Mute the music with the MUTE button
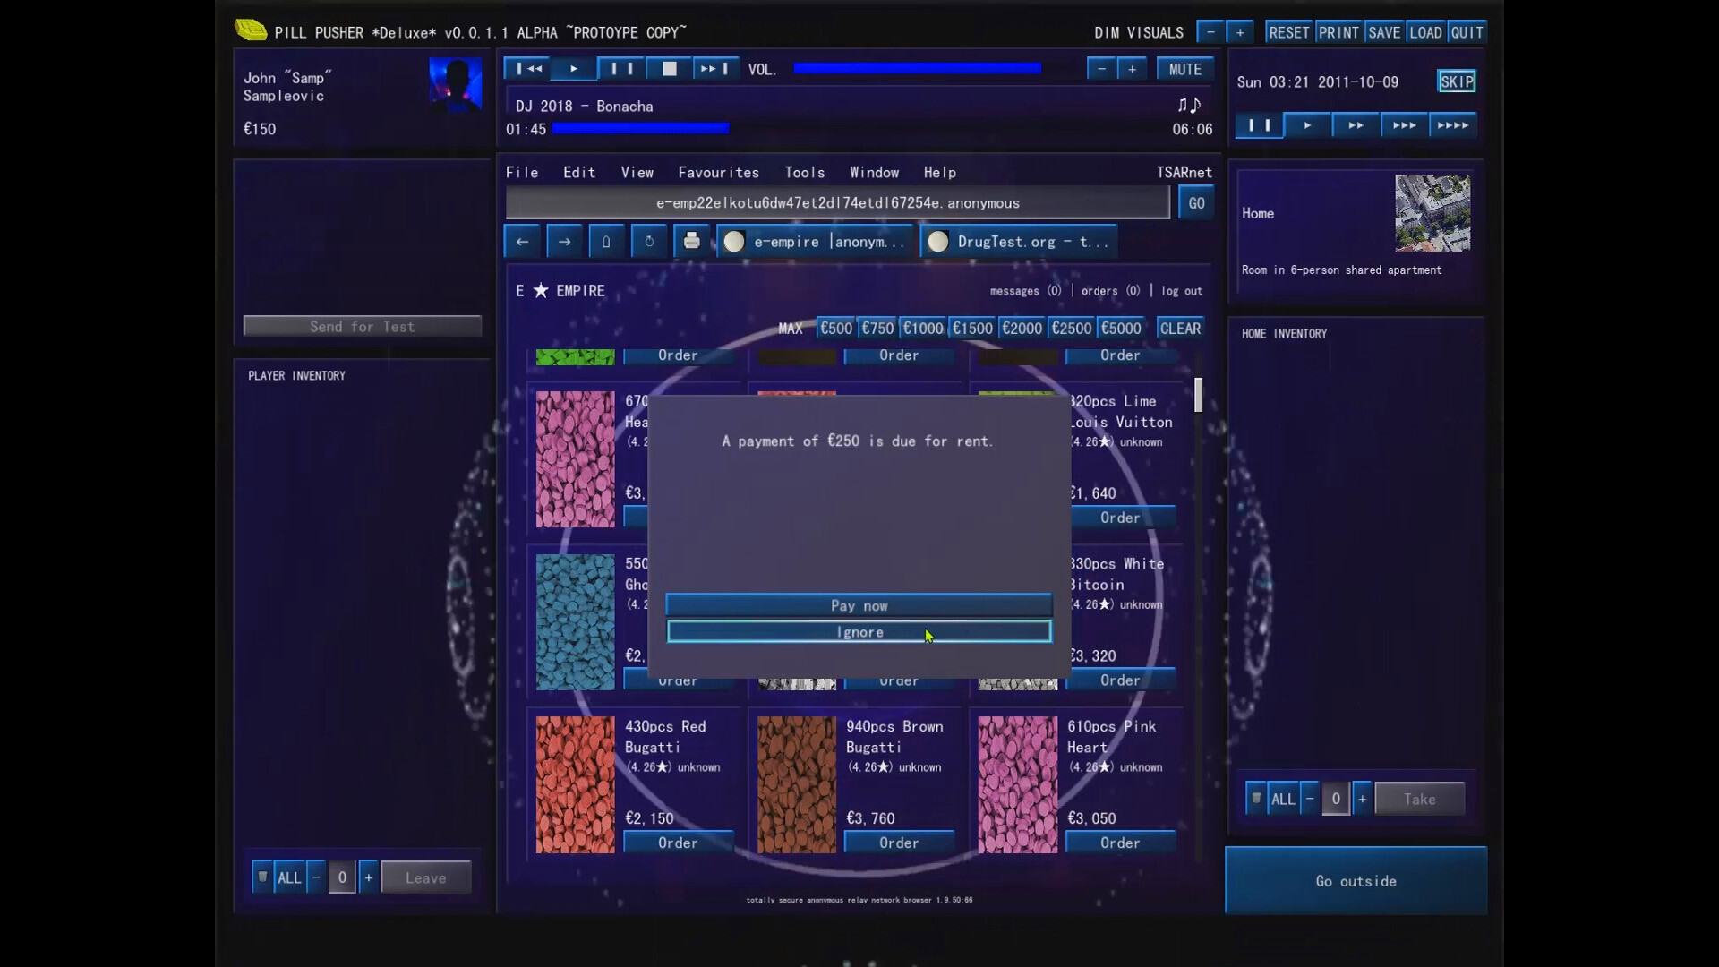The height and width of the screenshot is (967, 1719). pos(1184,68)
